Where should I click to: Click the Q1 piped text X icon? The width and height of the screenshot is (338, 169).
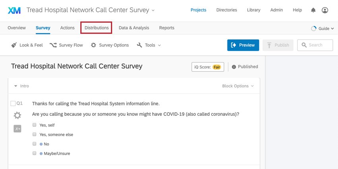(x=17, y=129)
